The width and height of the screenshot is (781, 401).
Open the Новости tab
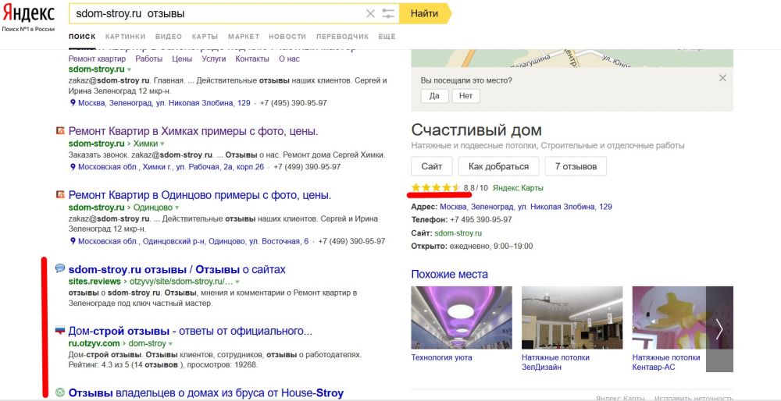(x=287, y=37)
